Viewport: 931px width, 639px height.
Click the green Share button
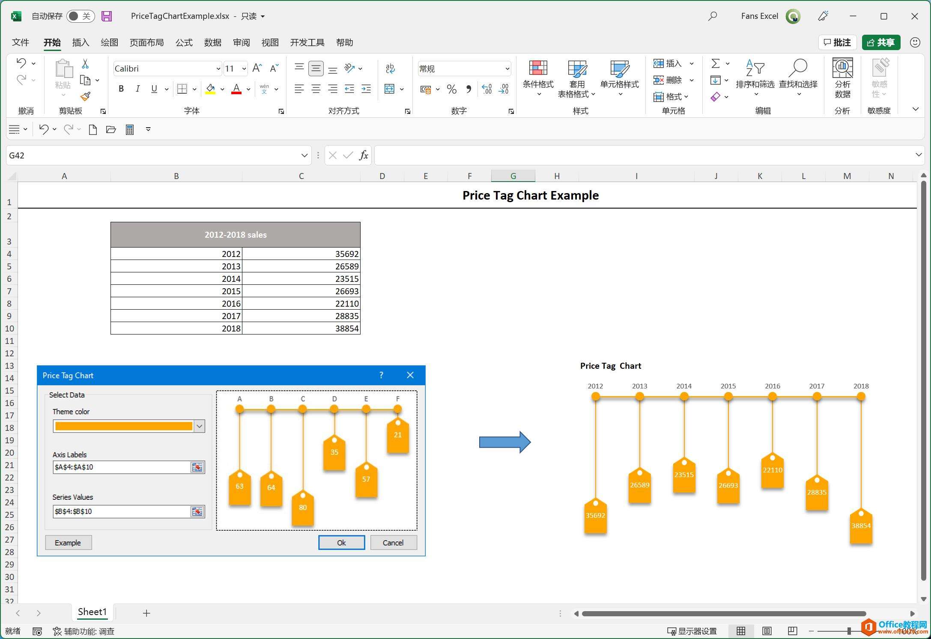coord(881,42)
